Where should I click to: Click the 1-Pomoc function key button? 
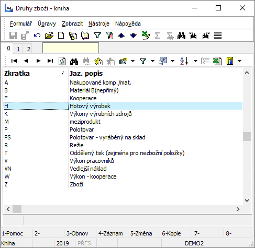point(16,233)
